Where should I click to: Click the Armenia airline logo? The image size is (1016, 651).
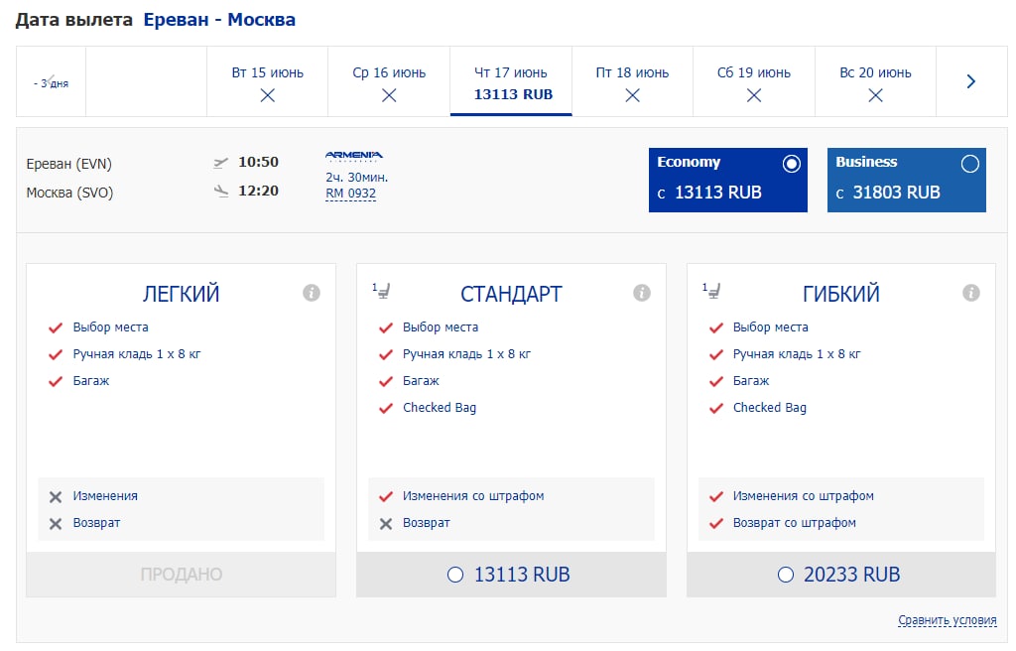click(354, 156)
